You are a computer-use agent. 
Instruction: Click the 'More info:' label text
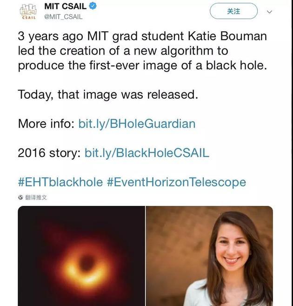46,123
